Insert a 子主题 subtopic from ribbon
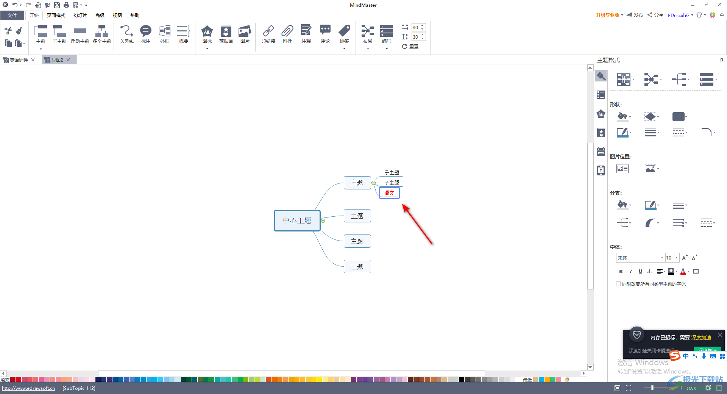This screenshot has height=394, width=727. tap(59, 34)
